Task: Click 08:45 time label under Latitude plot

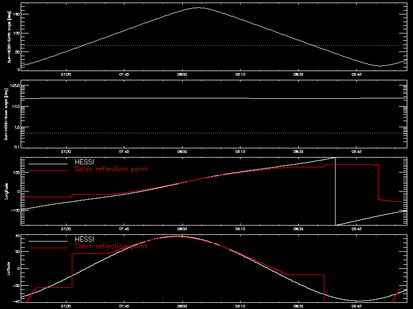Action: coord(356,306)
